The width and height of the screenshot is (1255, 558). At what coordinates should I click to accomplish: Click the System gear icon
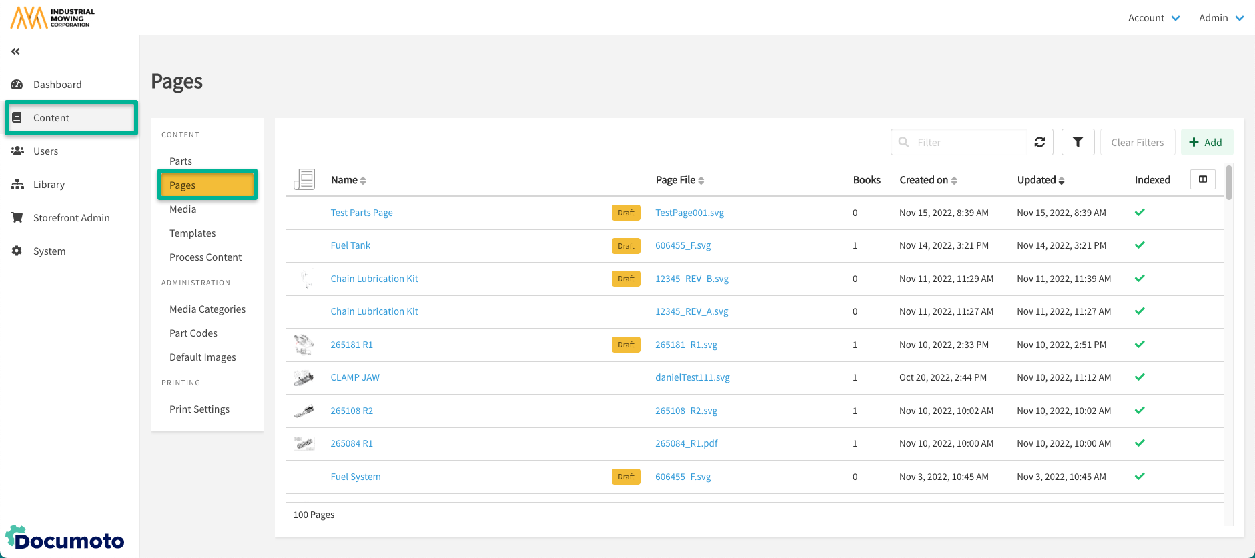coord(17,251)
